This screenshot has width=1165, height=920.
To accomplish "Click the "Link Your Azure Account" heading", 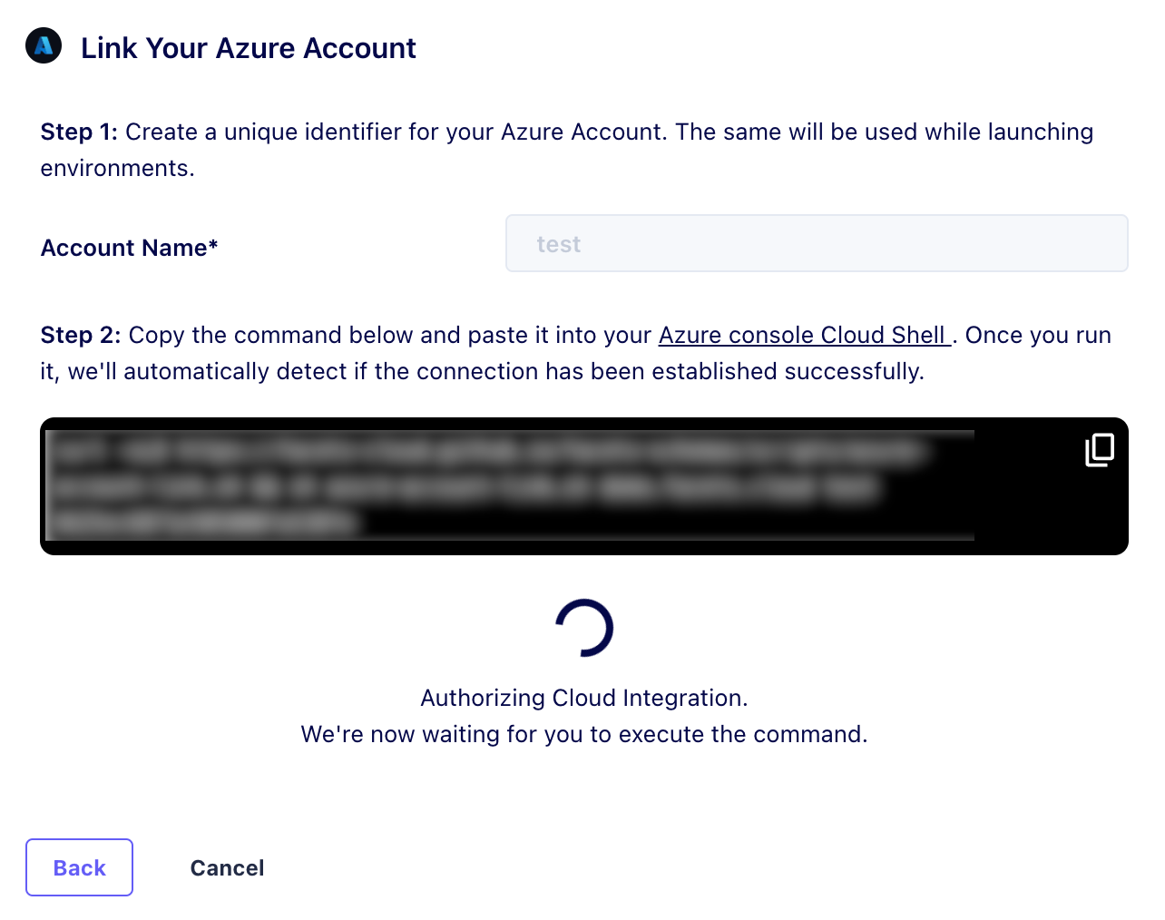I will point(249,48).
